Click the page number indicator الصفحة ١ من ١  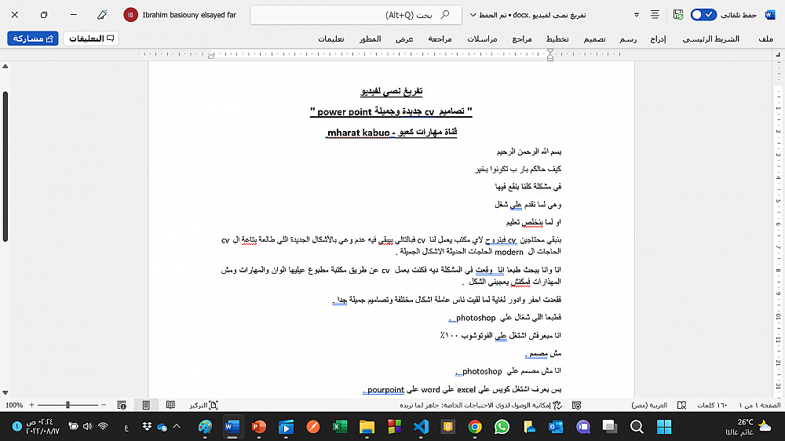pos(759,405)
